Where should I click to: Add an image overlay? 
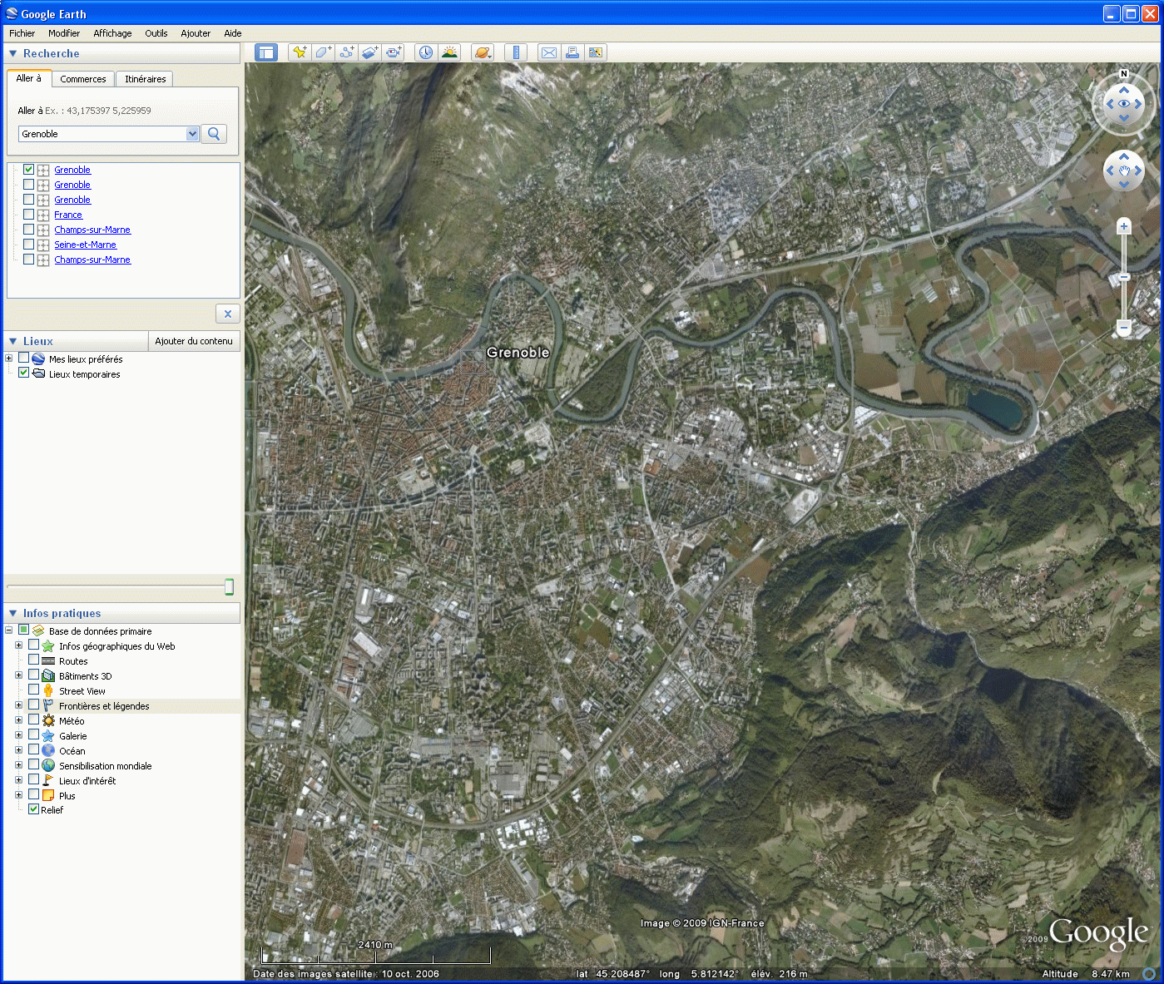(370, 52)
